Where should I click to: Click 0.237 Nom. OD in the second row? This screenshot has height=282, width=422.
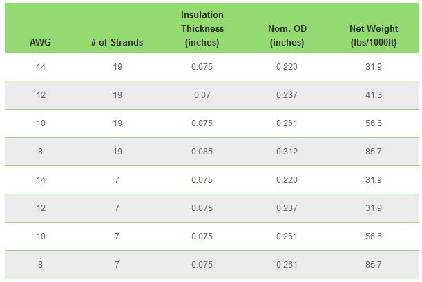tap(287, 95)
